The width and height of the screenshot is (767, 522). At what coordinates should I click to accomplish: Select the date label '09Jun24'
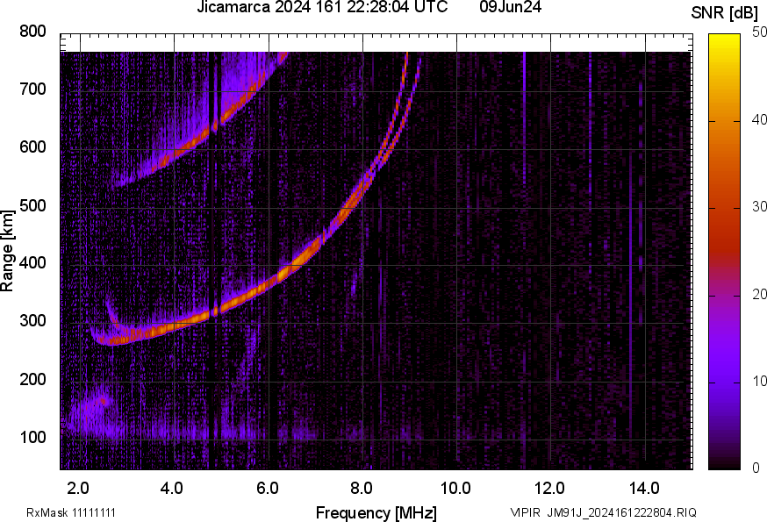[510, 7]
